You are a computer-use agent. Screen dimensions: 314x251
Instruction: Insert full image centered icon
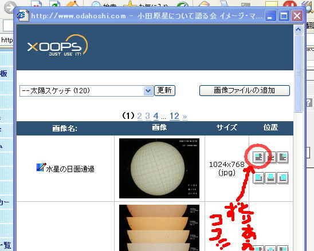[270, 178]
